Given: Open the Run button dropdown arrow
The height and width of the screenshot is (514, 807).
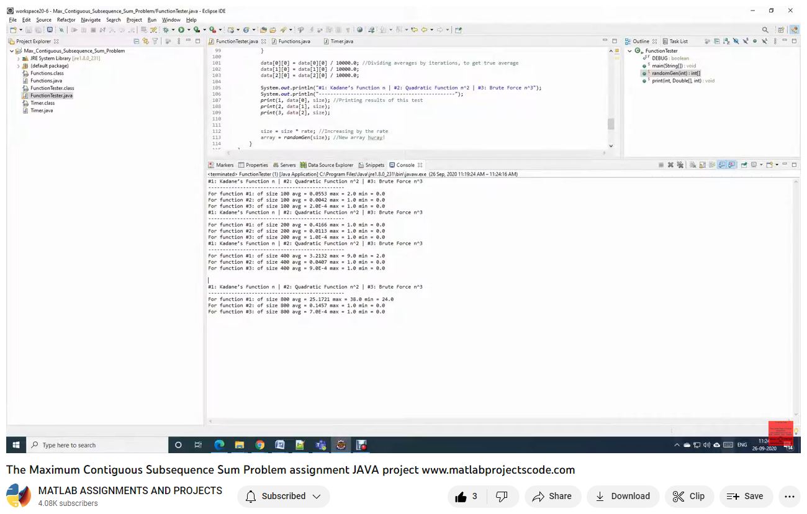Looking at the screenshot, I should (188, 30).
